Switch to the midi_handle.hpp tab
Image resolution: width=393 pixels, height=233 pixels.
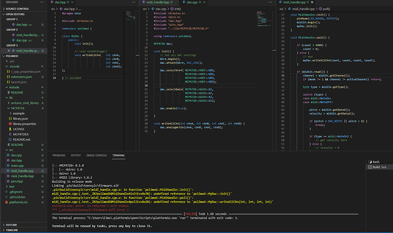(158, 2)
